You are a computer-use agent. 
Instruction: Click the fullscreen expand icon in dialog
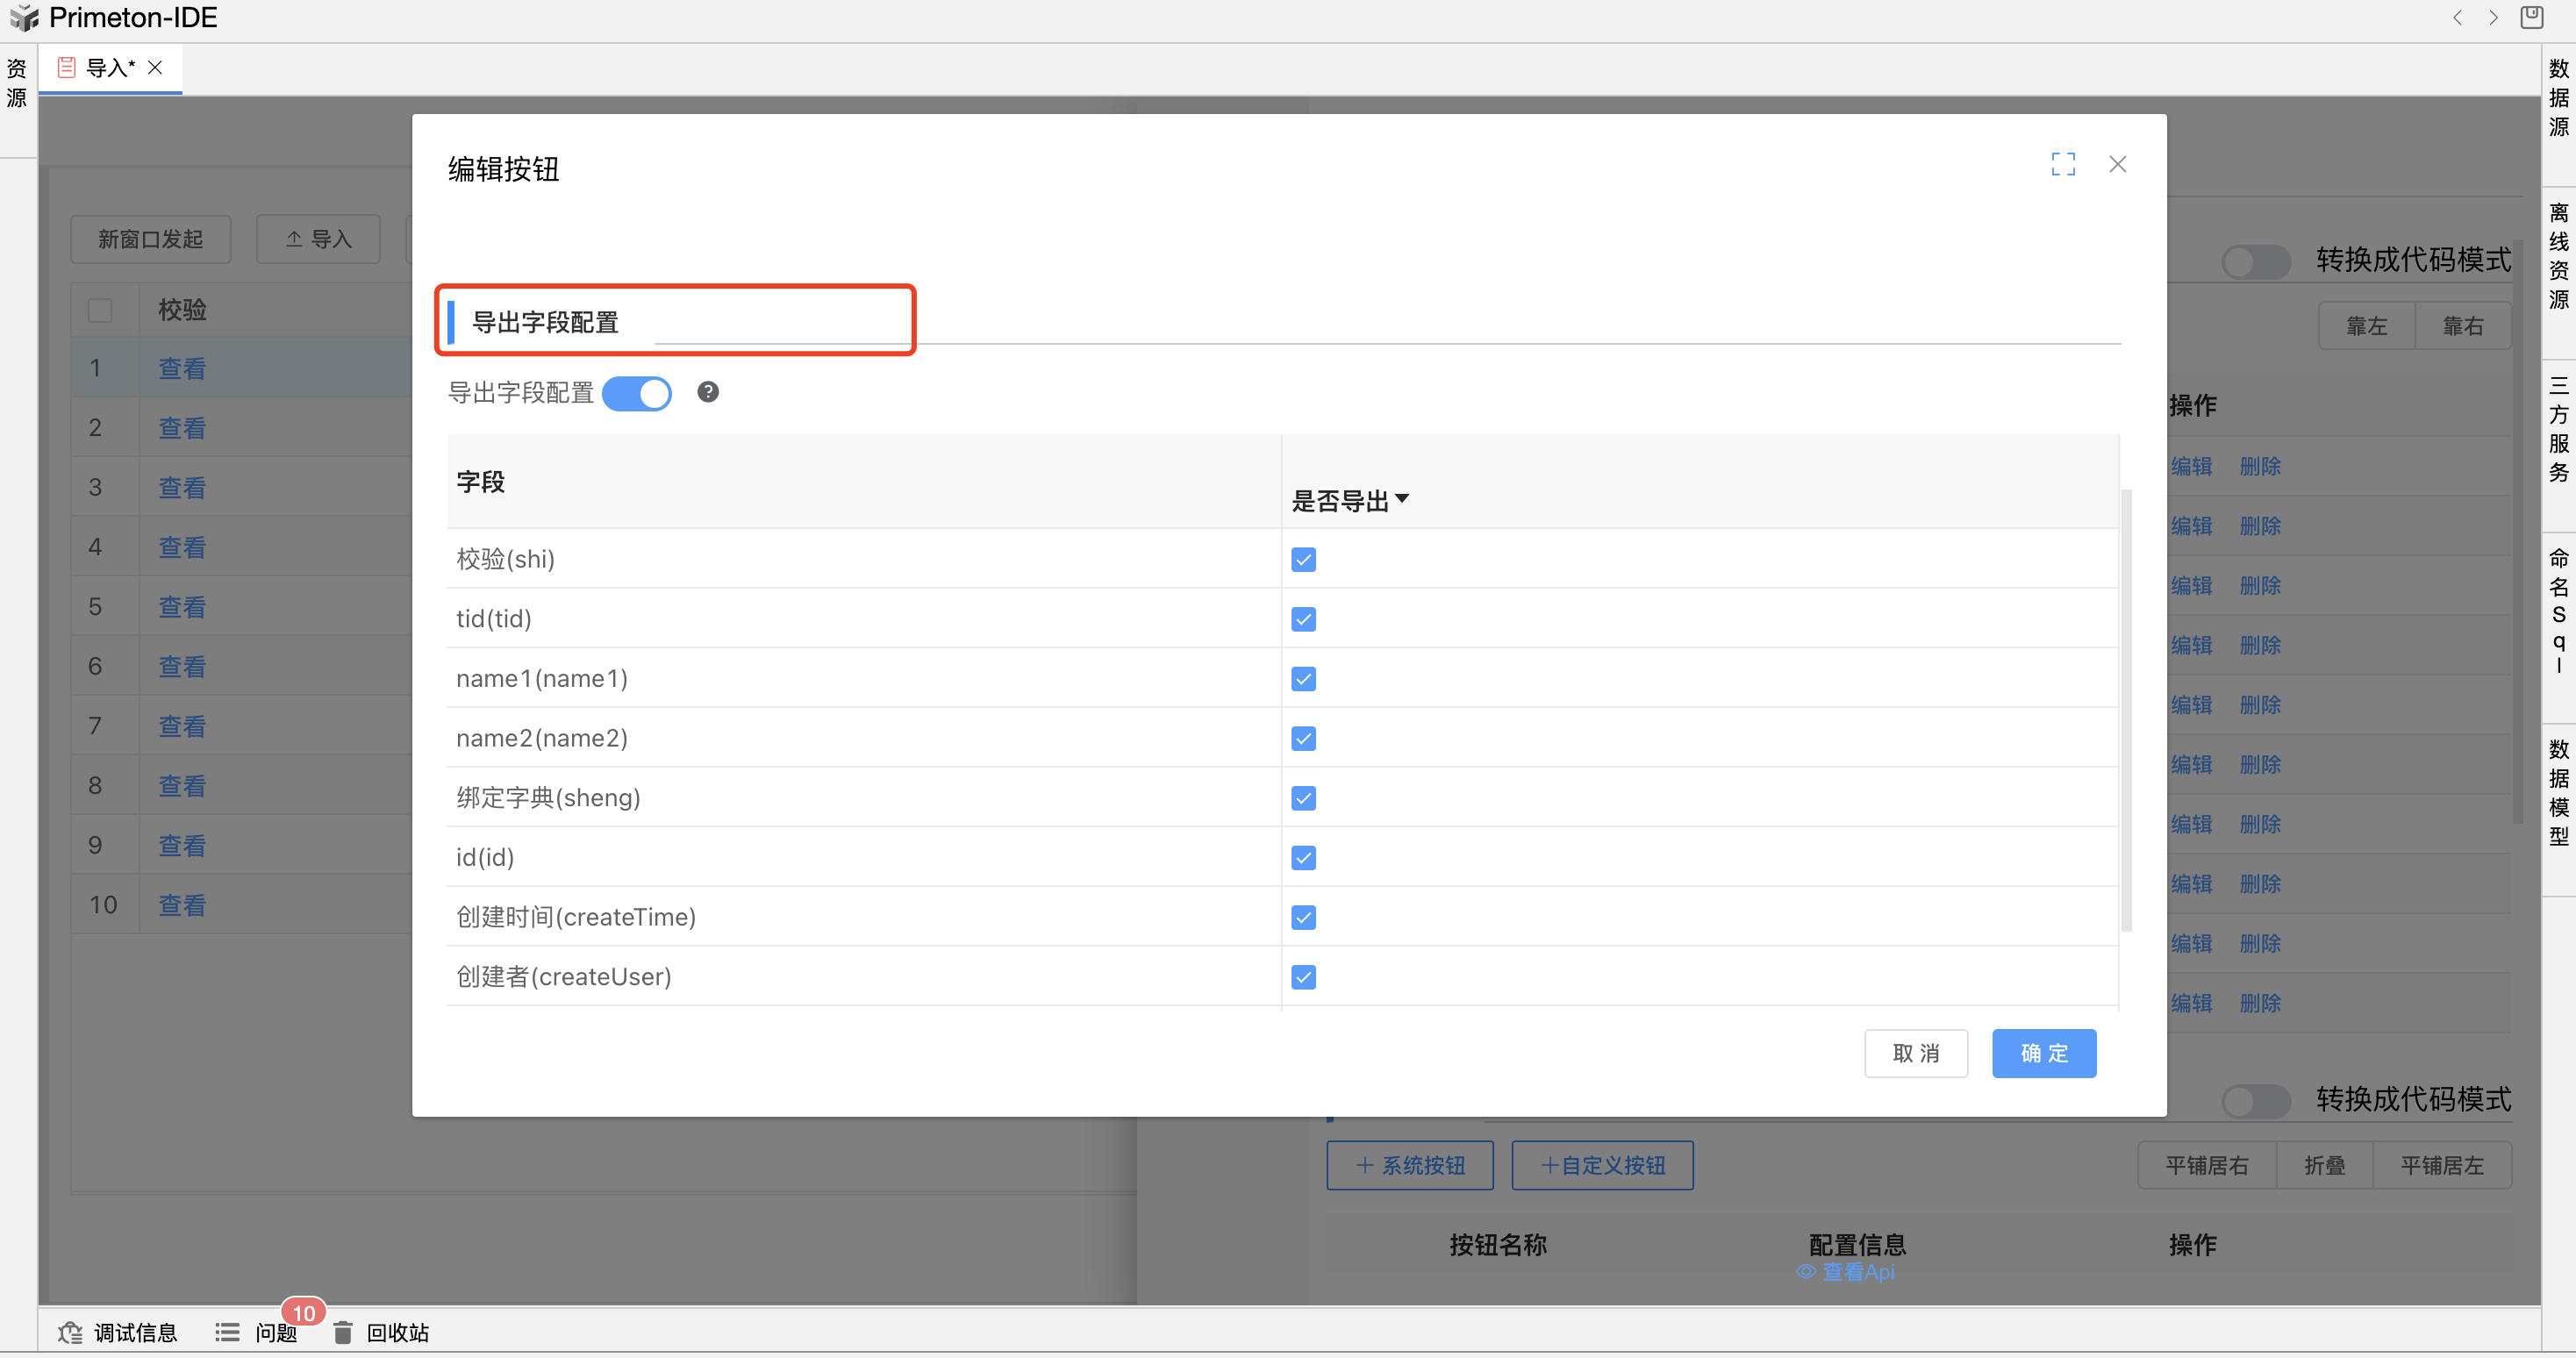click(2063, 164)
